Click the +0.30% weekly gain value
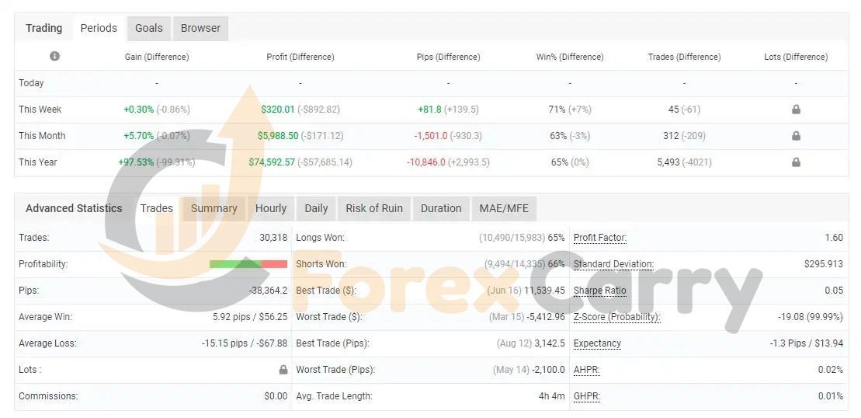Viewport: 861px width, 418px height. (x=138, y=110)
